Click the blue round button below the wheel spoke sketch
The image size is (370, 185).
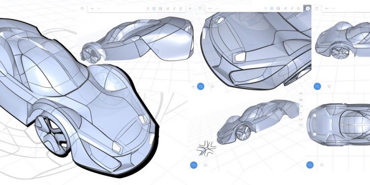tap(194, 165)
